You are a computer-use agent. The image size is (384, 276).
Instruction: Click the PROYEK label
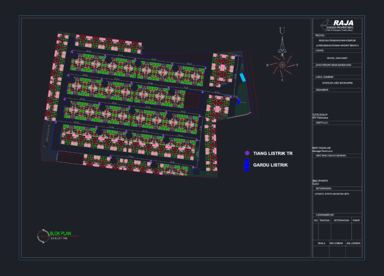pos(320,36)
